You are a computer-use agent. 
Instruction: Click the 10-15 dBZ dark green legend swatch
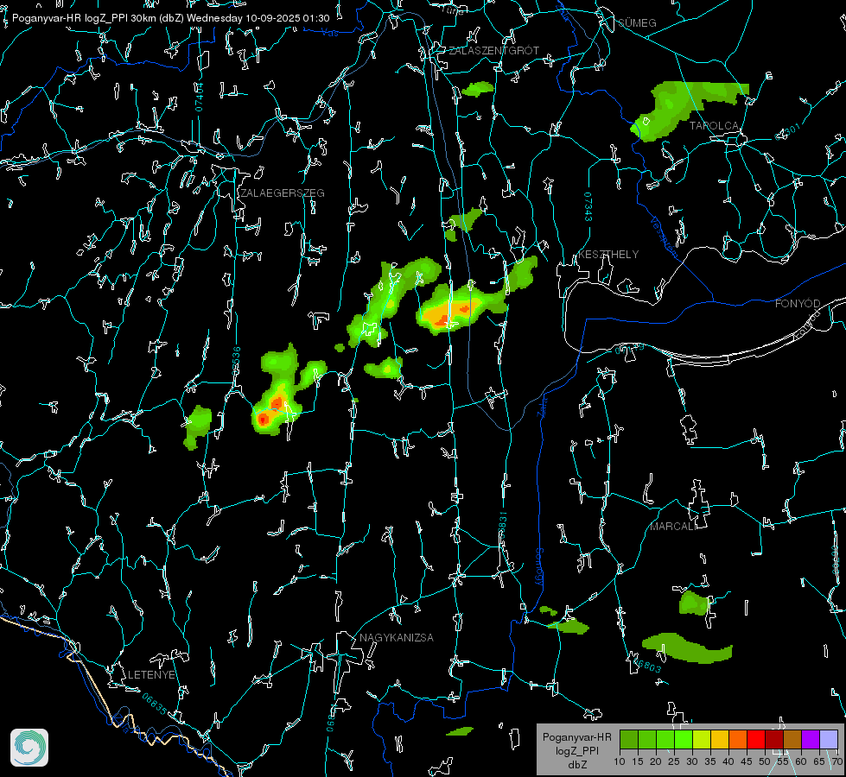(628, 740)
